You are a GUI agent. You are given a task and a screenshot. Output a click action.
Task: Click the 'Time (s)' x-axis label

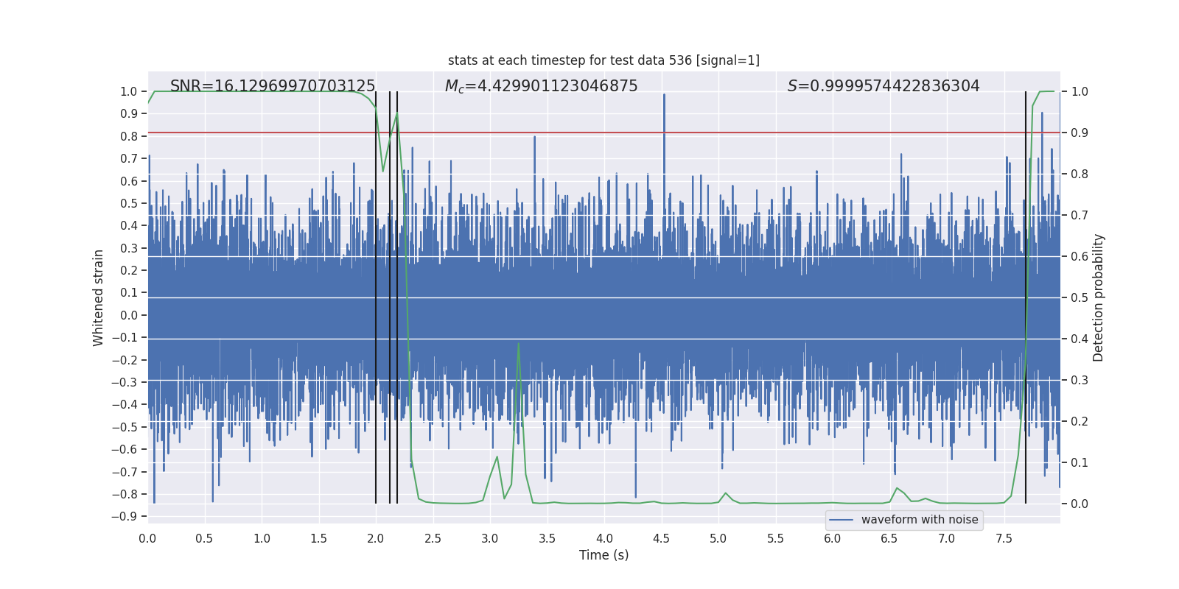tap(604, 555)
